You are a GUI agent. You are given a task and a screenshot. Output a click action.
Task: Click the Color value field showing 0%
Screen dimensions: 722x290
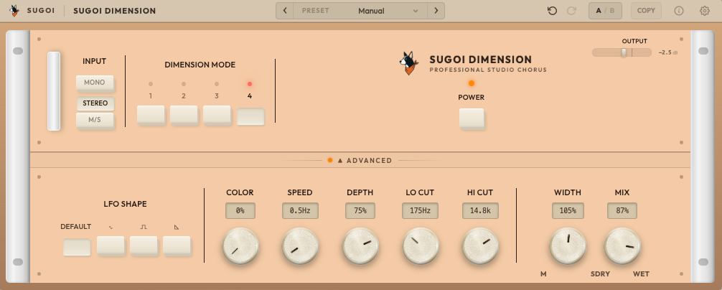[x=240, y=211]
